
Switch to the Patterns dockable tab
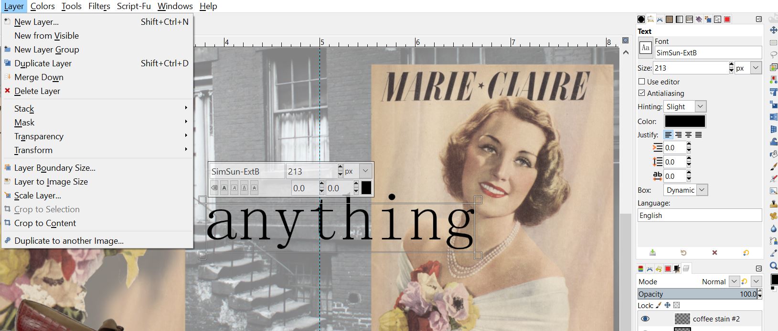[x=669, y=19]
